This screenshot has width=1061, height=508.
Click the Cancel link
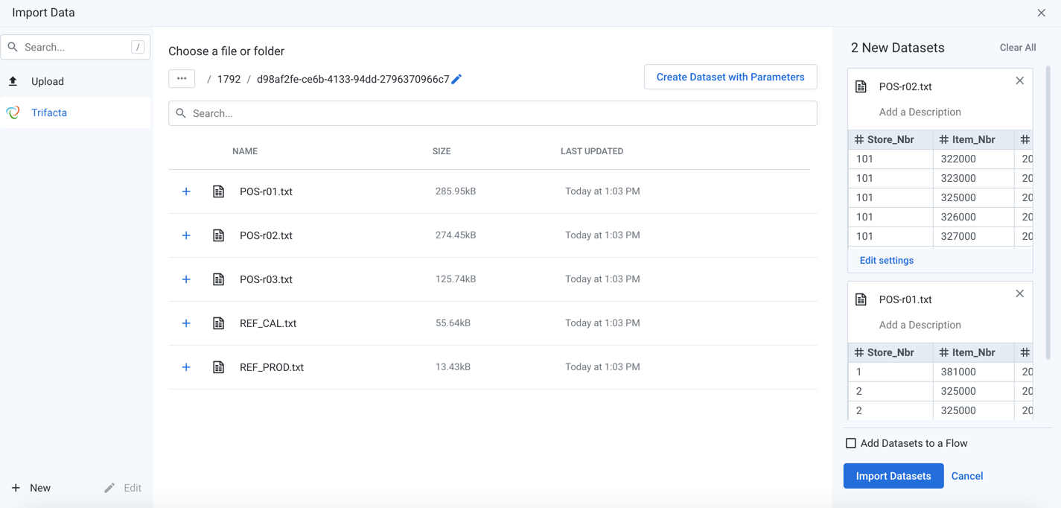coord(966,476)
